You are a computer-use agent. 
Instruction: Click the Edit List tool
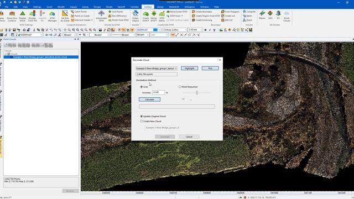tap(227, 20)
